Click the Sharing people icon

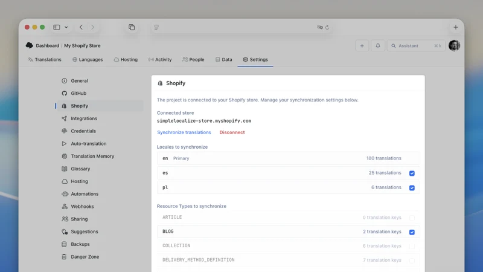pyautogui.click(x=65, y=219)
